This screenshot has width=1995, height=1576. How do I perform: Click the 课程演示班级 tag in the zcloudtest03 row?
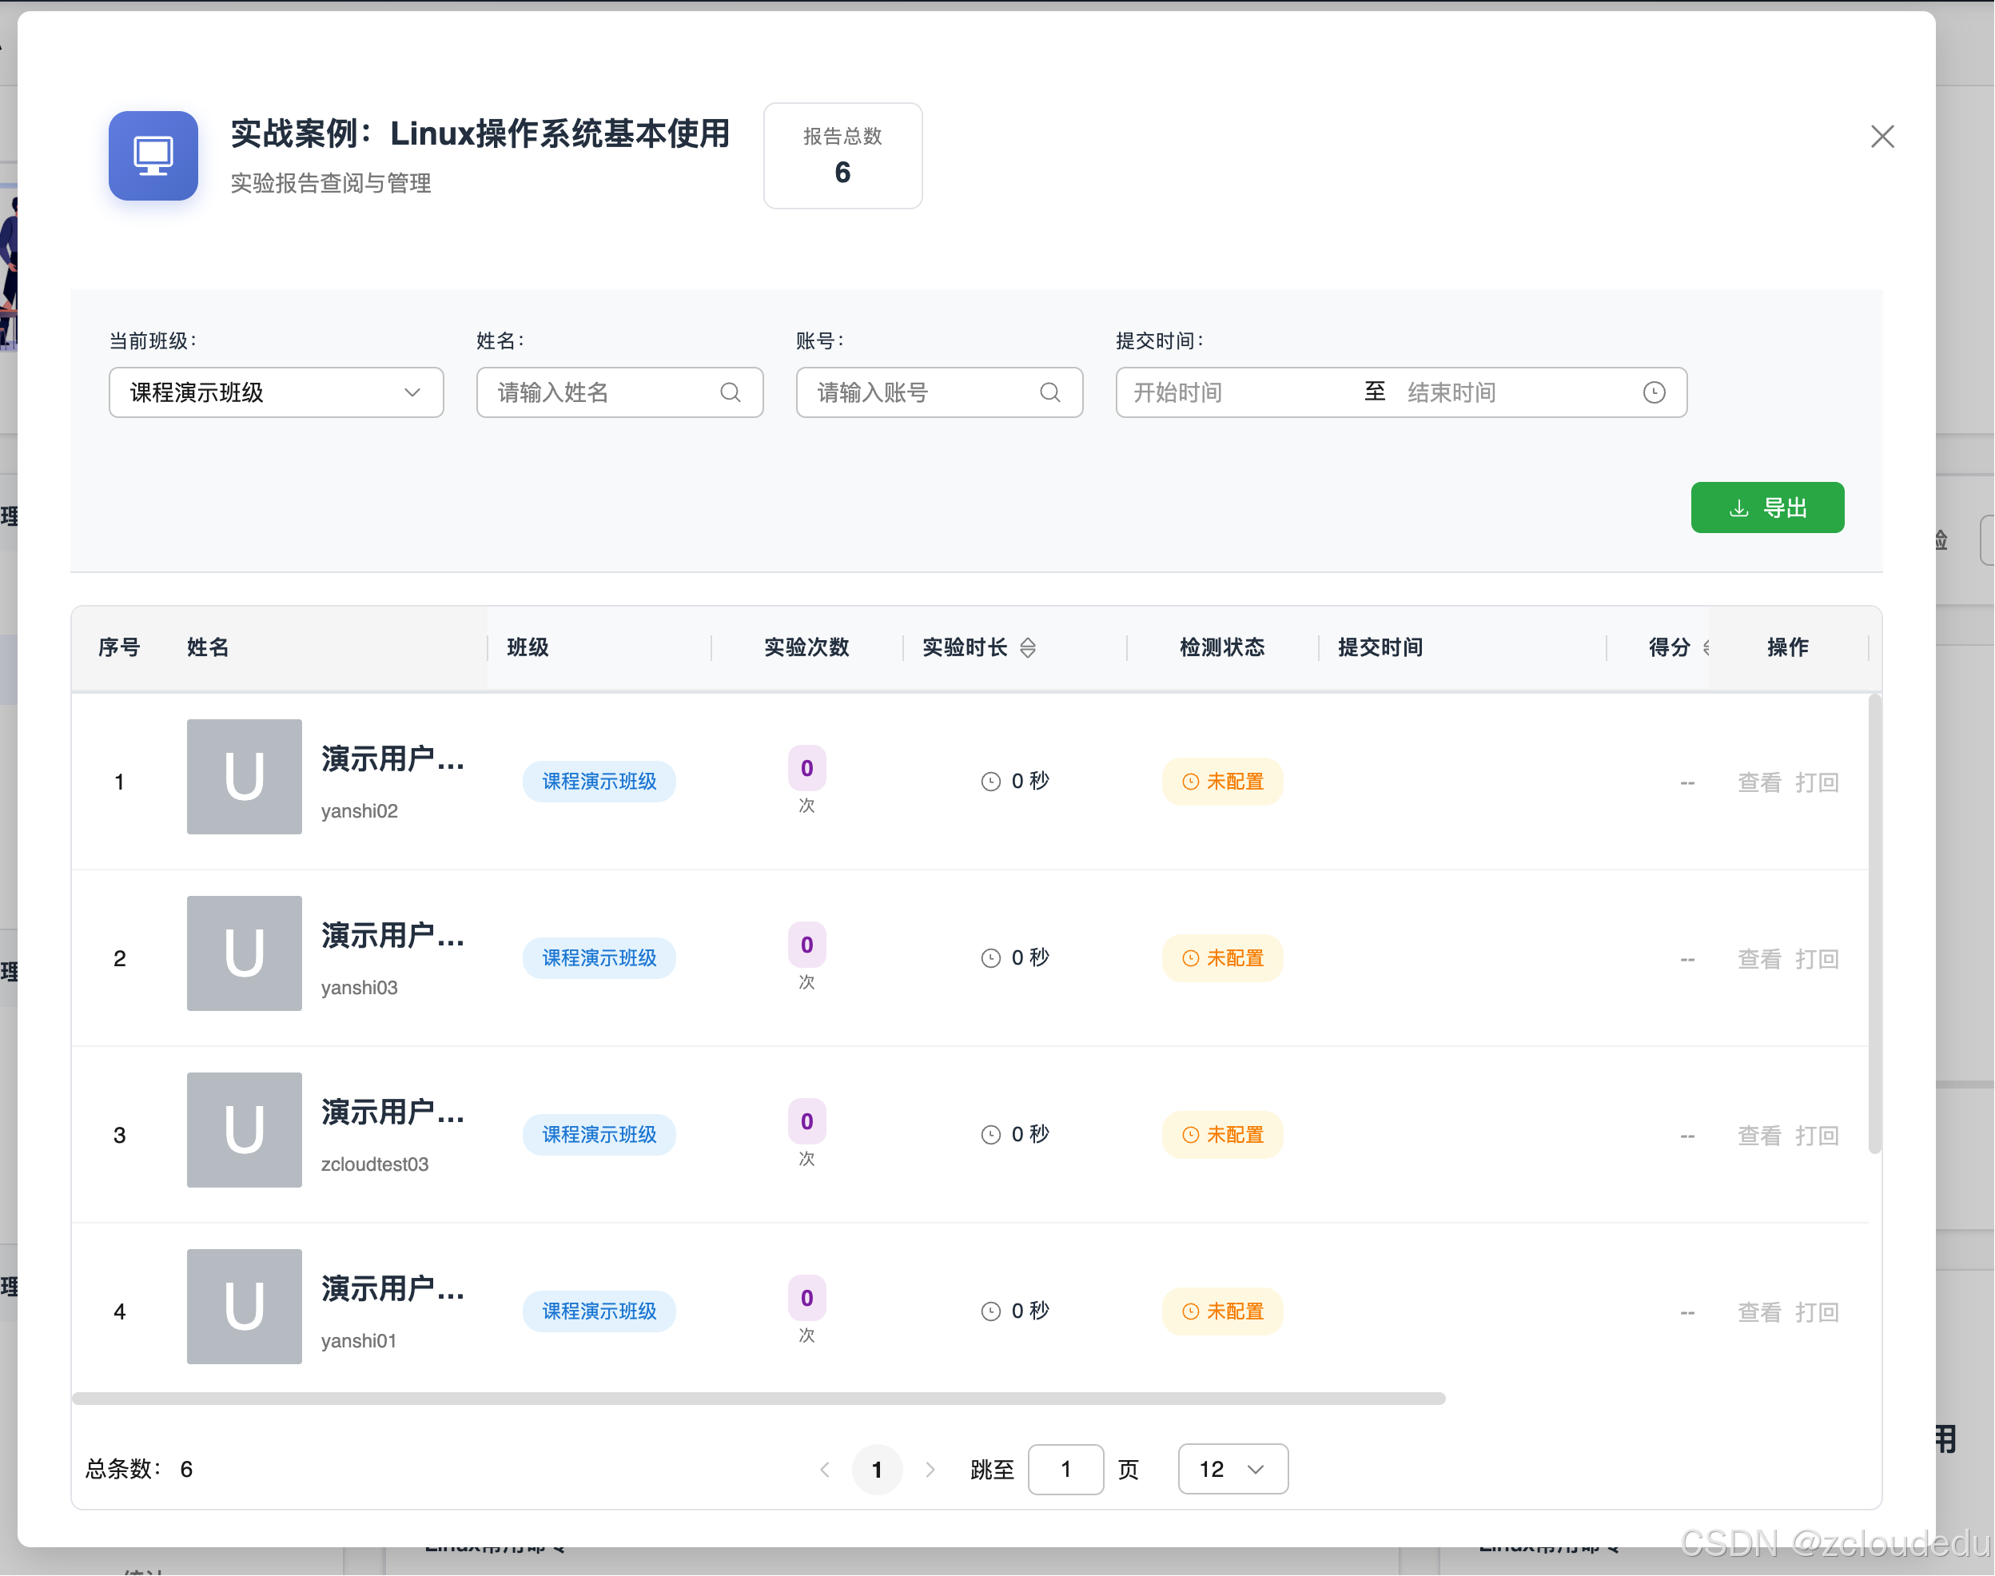(x=599, y=1134)
